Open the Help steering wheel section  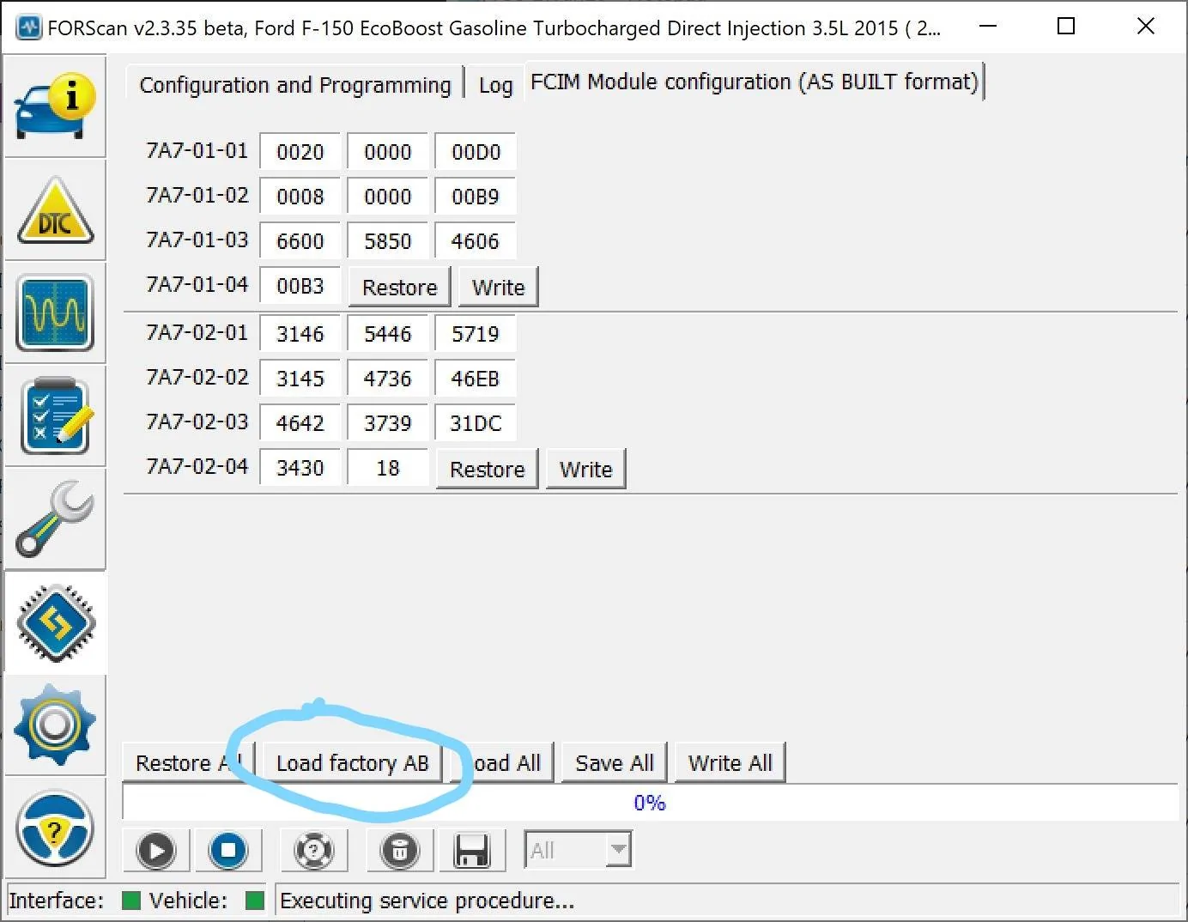pyautogui.click(x=54, y=828)
